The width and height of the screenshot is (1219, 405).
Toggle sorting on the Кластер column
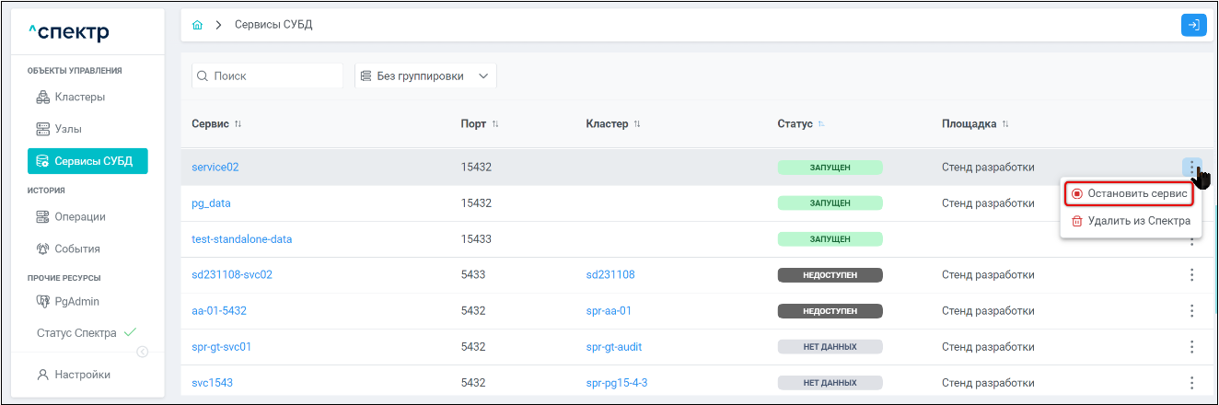click(x=637, y=124)
